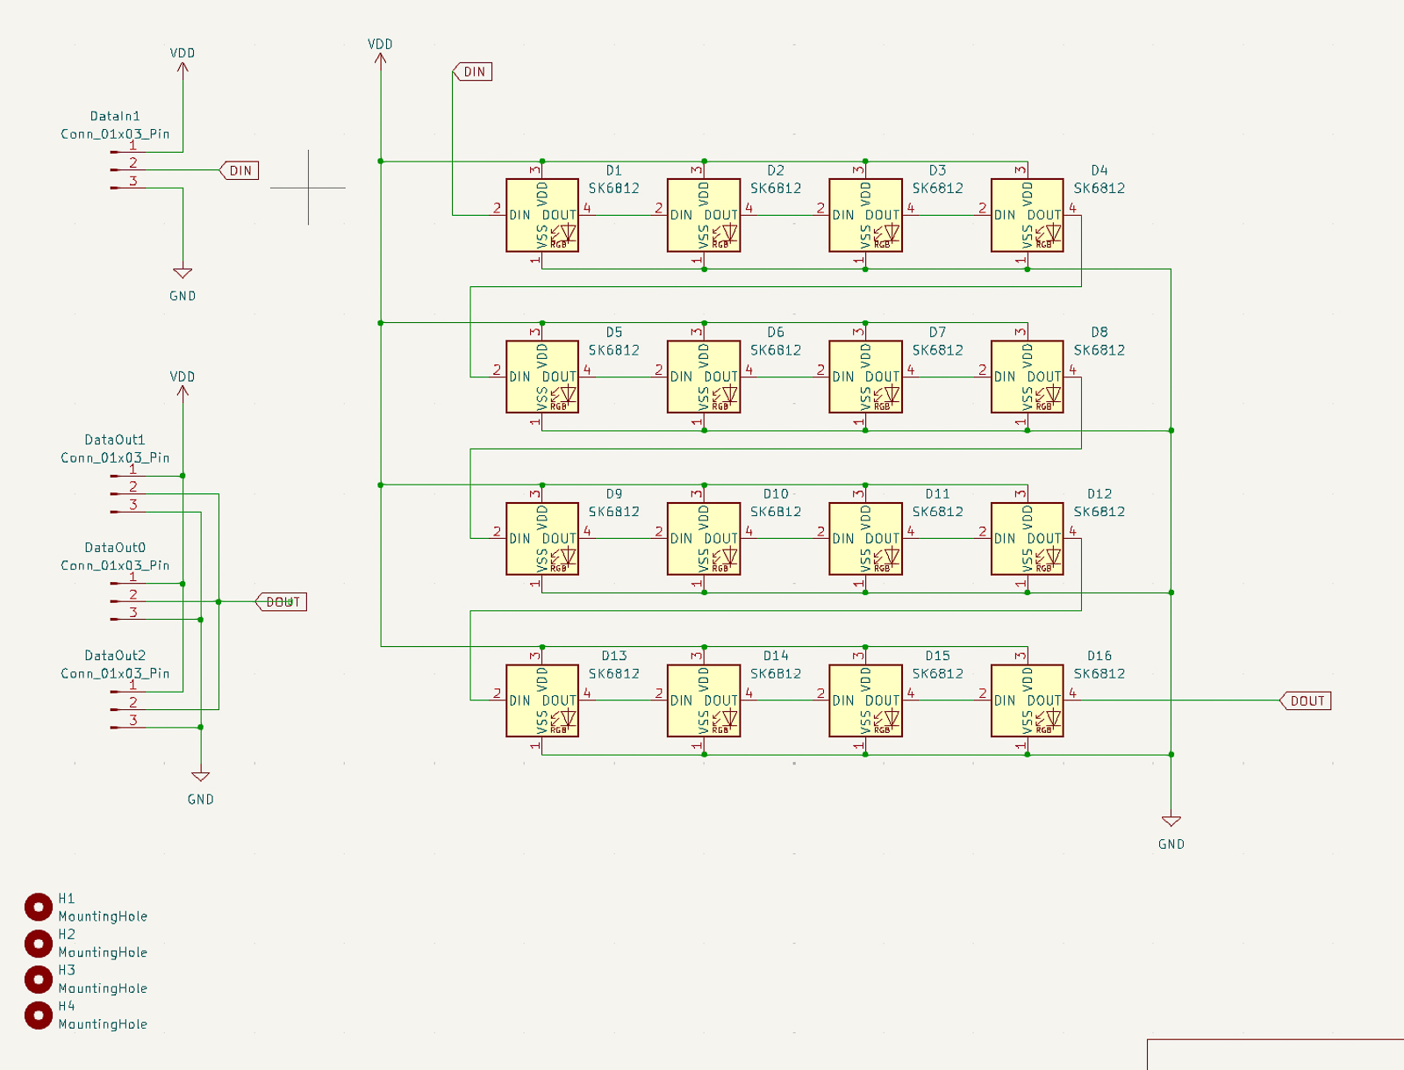The height and width of the screenshot is (1070, 1404).
Task: Select DOUT global label at D16 output
Action: 1306,700
